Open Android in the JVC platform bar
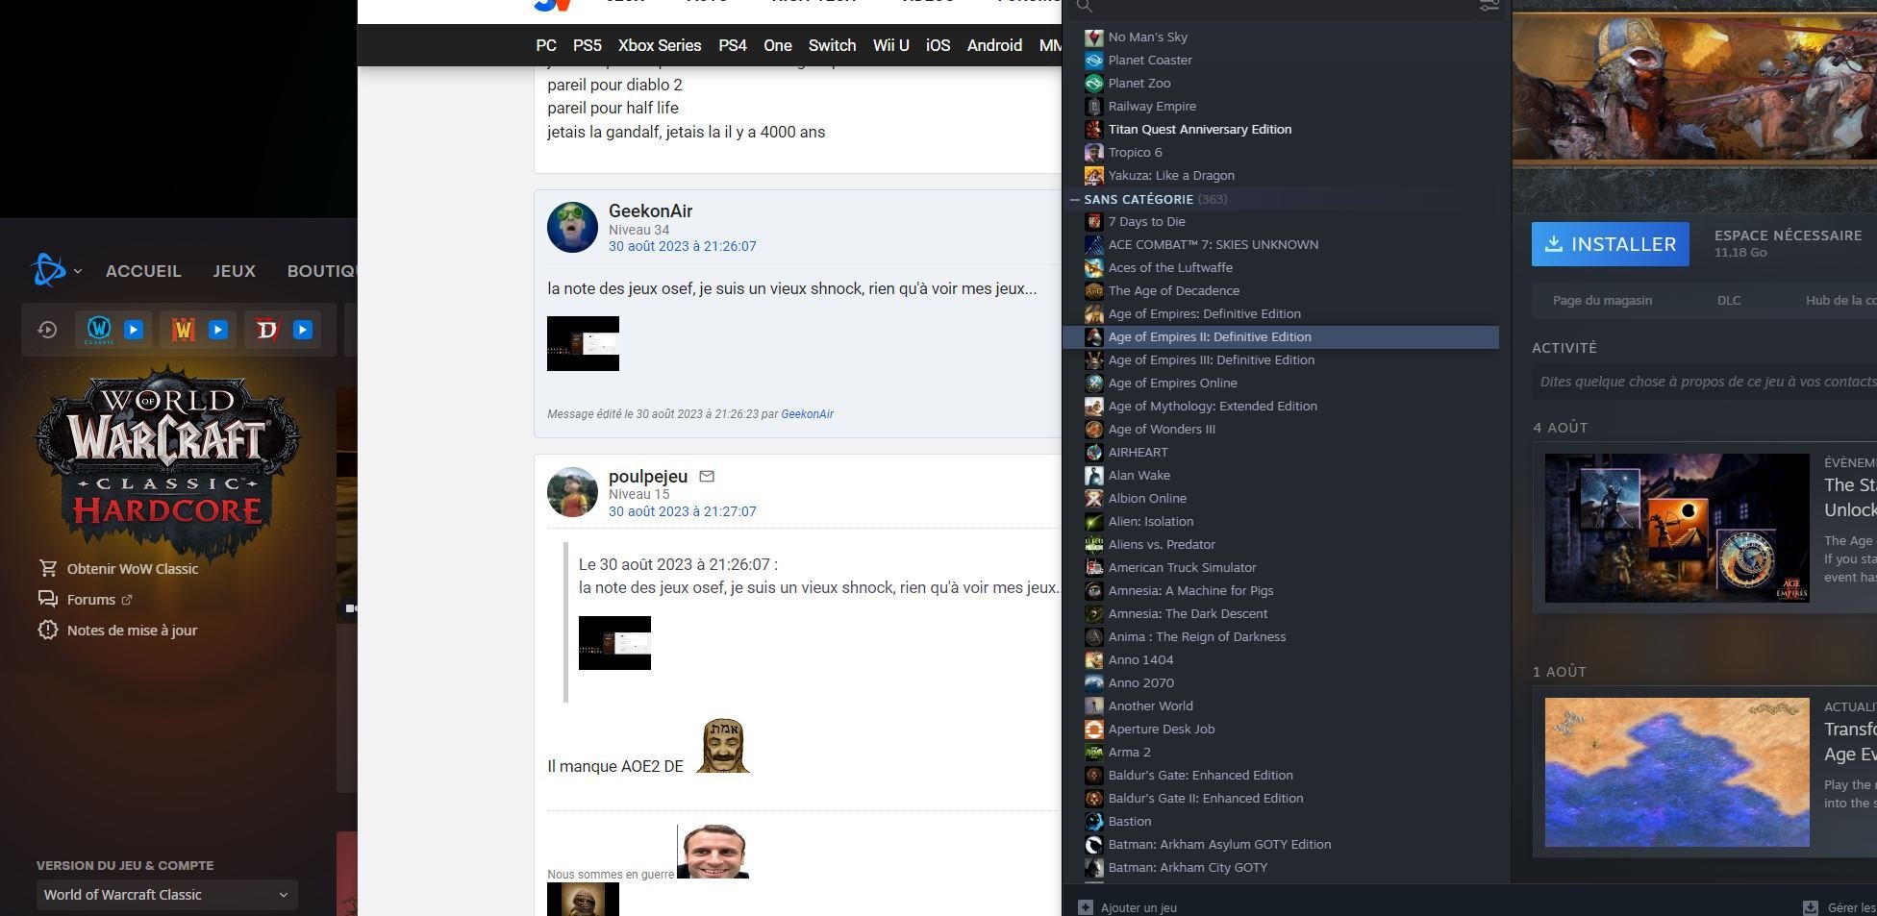 pos(994,45)
